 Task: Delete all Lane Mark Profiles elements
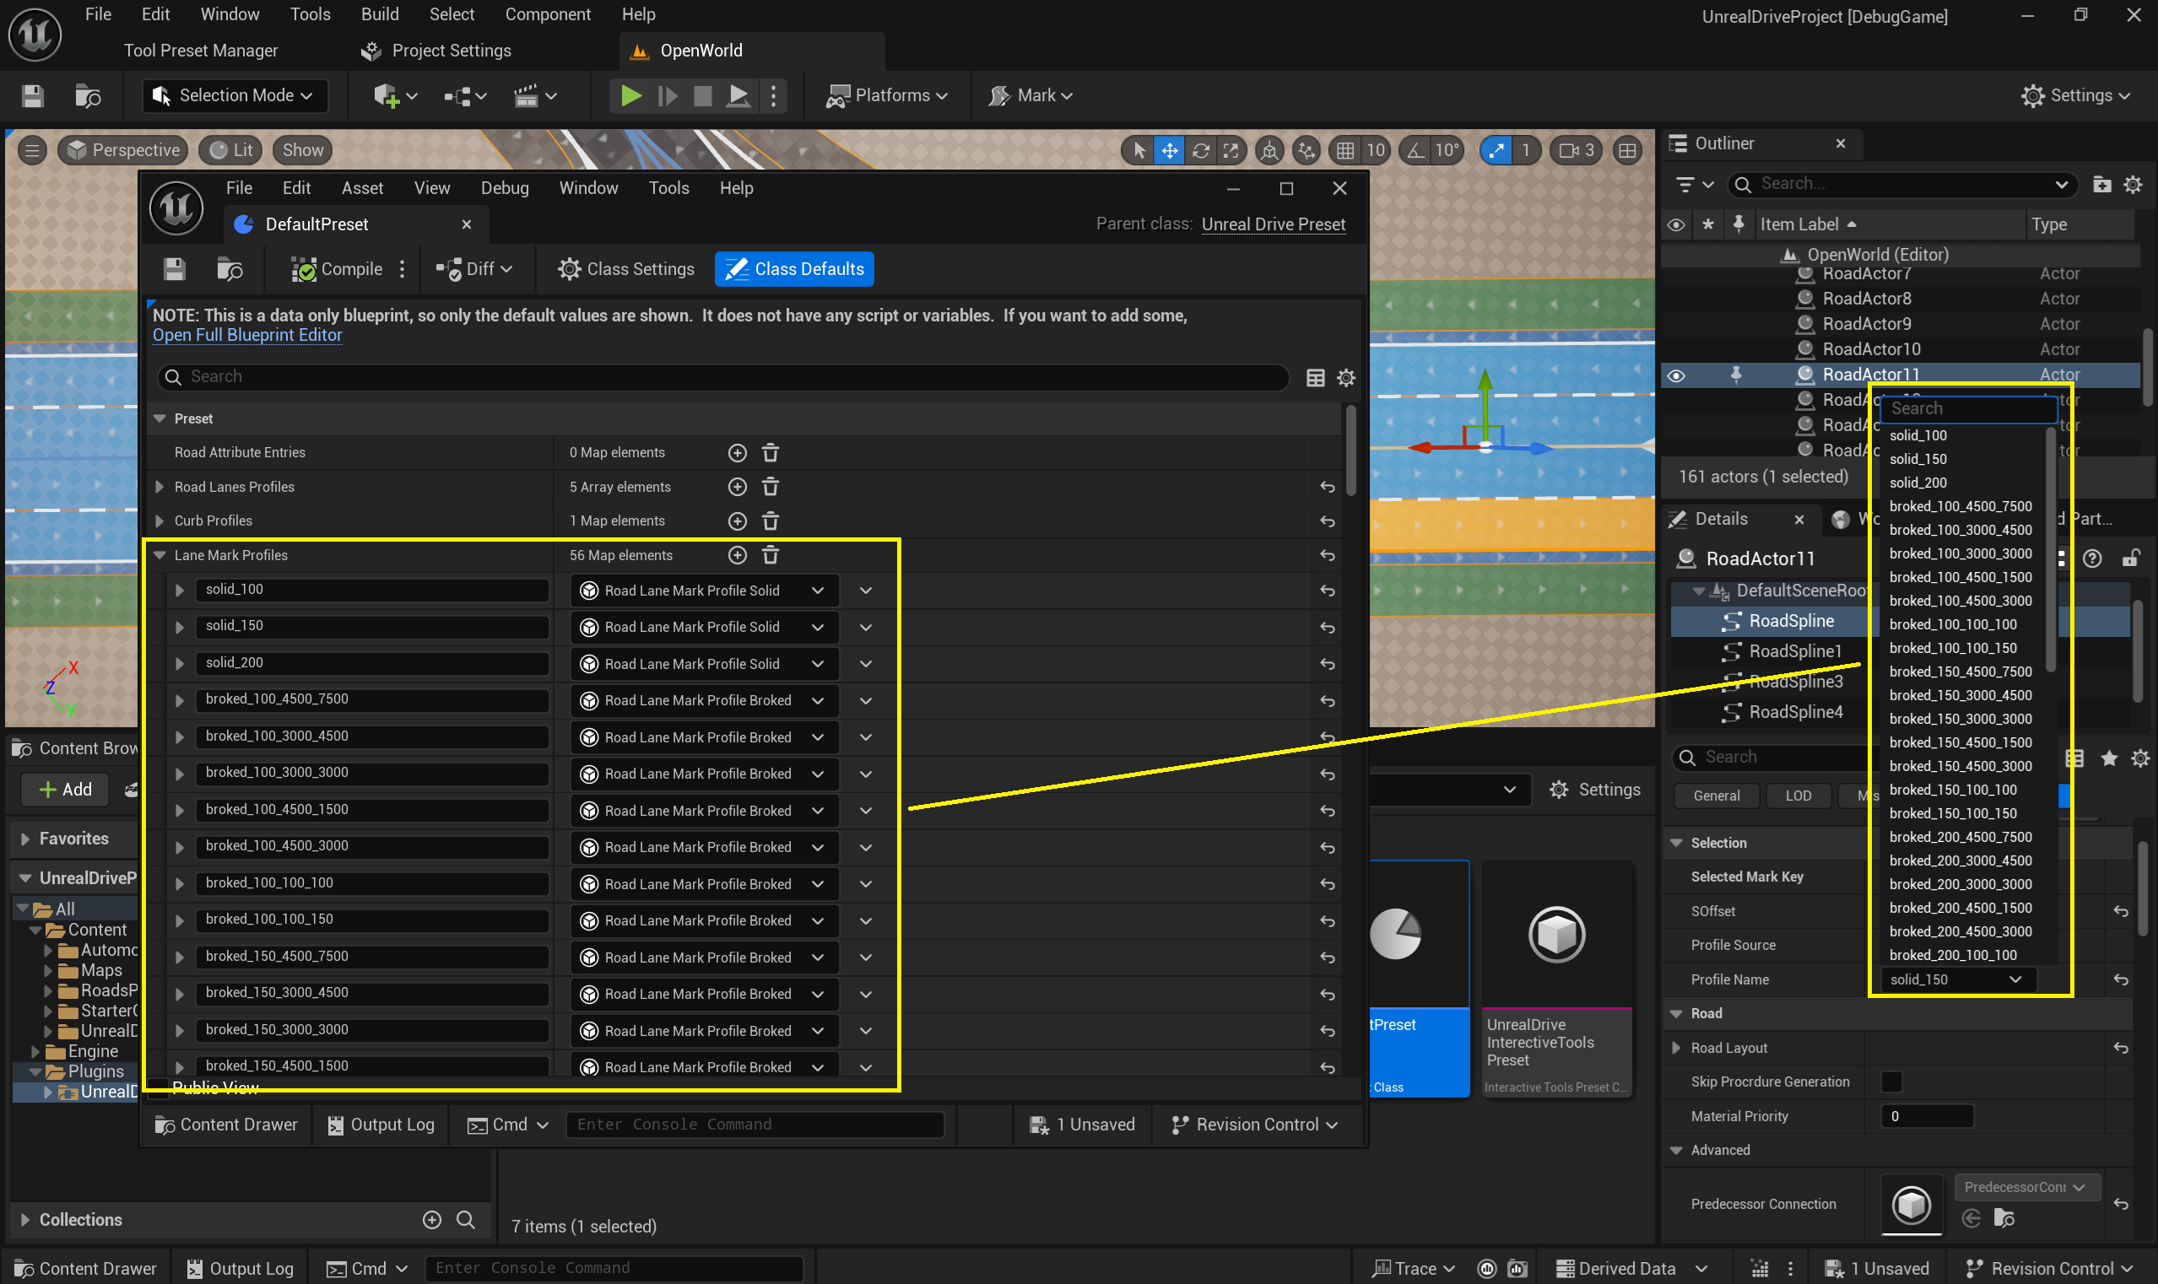pyautogui.click(x=771, y=555)
